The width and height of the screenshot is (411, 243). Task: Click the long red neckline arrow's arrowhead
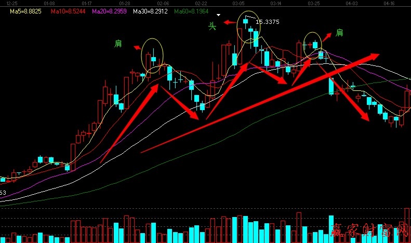pos(374,55)
